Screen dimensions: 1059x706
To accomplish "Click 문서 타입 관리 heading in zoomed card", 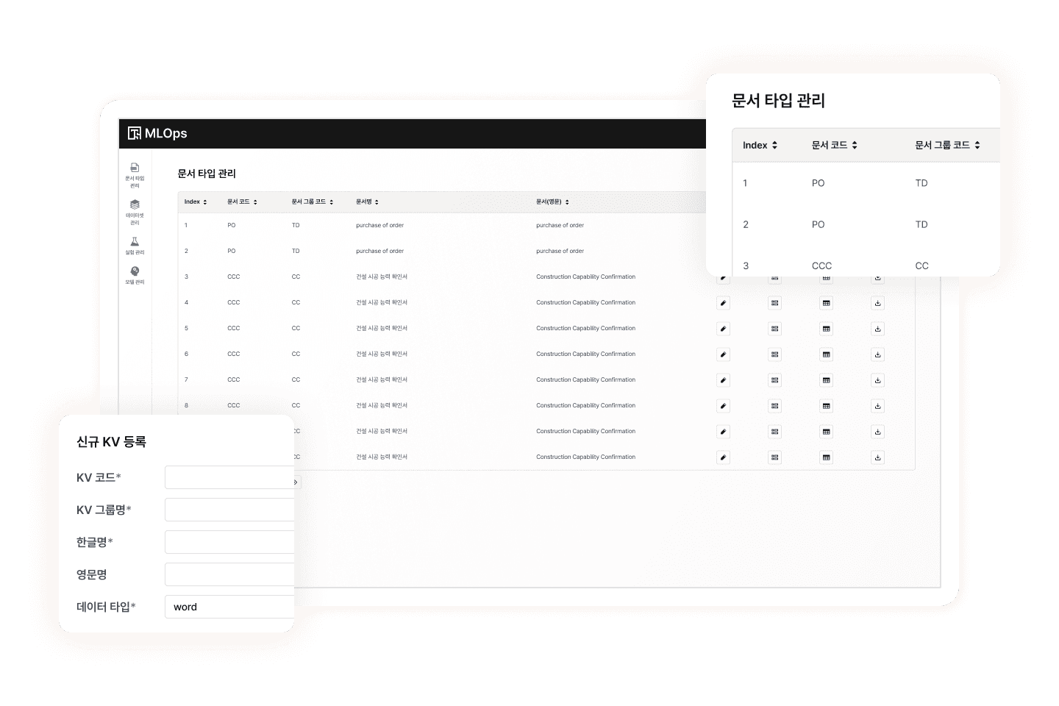I will 778,101.
